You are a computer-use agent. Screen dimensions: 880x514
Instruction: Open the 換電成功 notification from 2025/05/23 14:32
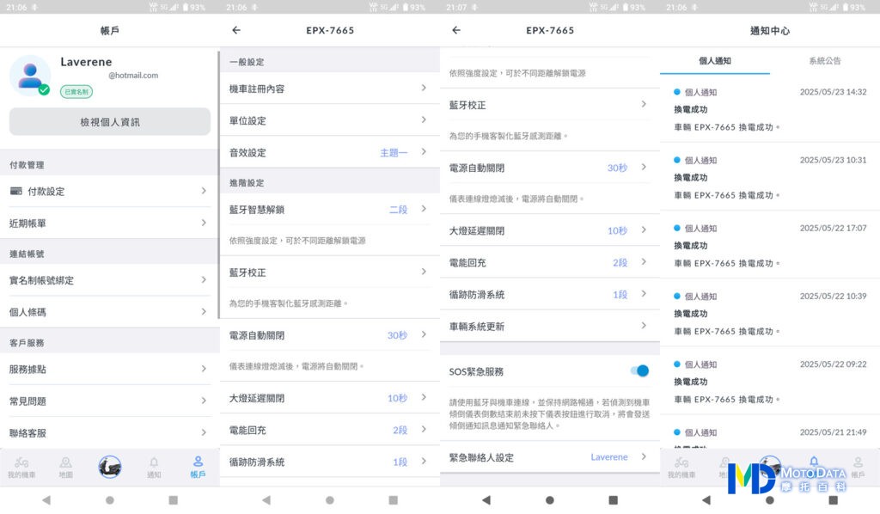coord(769,109)
